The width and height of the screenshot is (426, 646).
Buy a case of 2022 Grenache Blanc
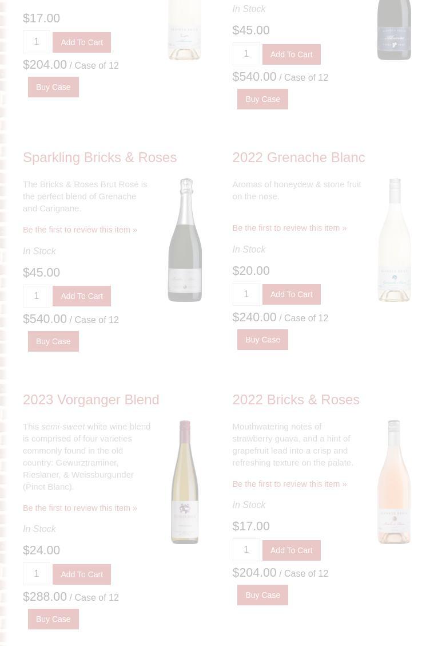tap(262, 340)
